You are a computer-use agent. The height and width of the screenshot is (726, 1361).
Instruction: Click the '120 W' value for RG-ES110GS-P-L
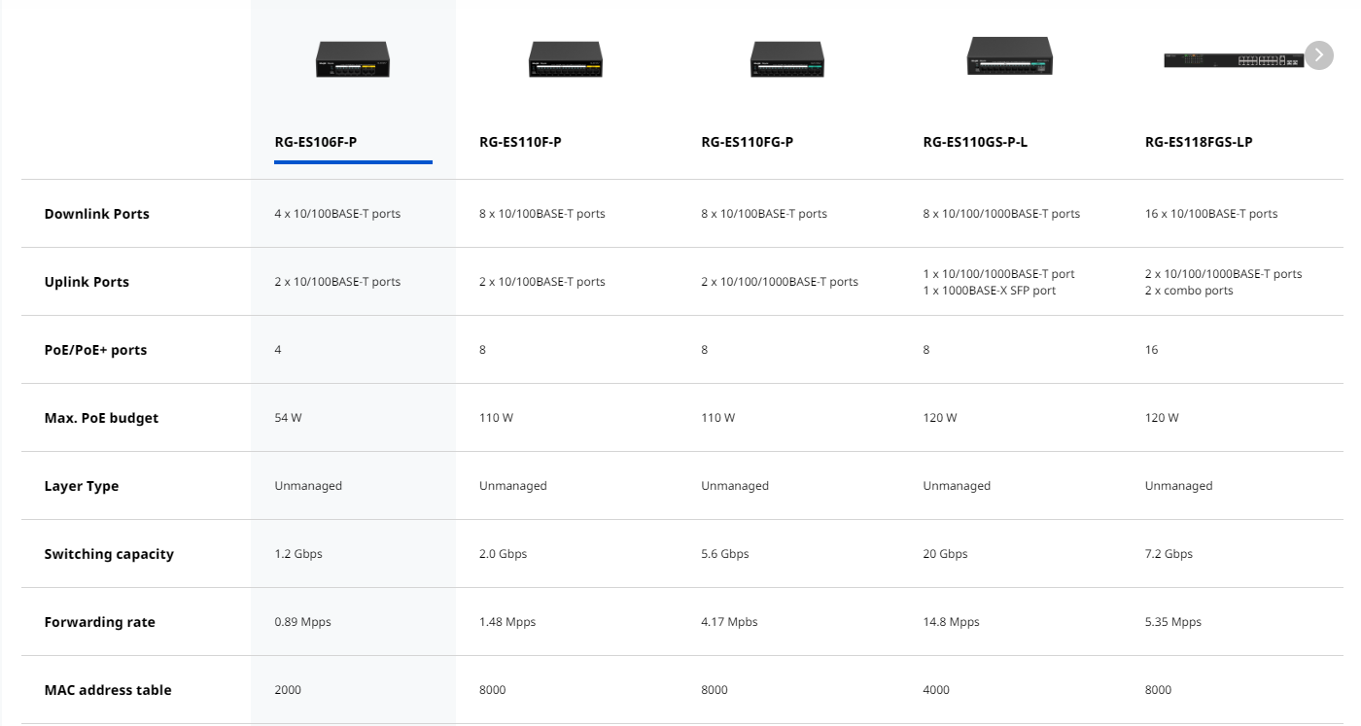coord(940,418)
